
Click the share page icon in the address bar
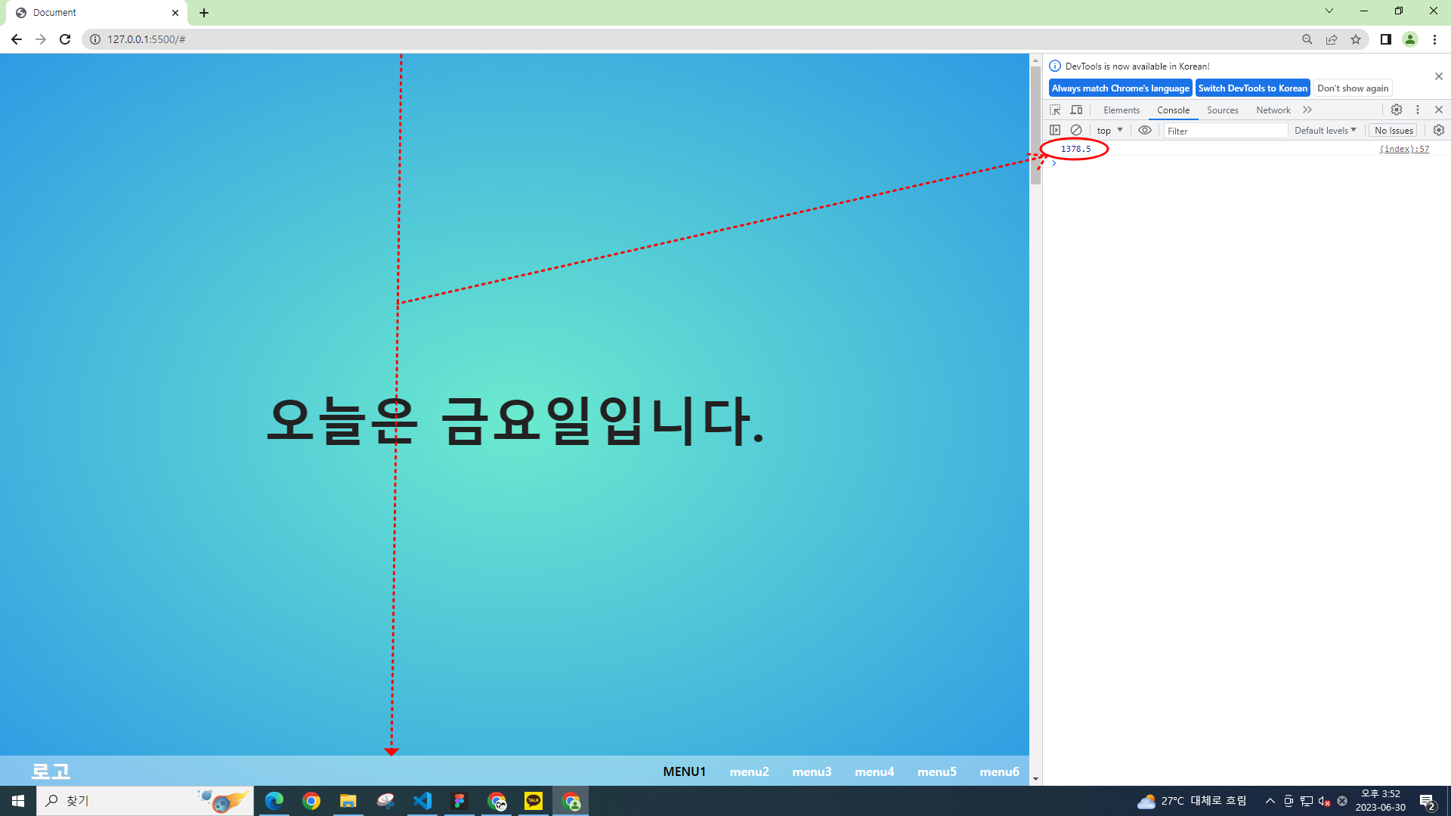pyautogui.click(x=1332, y=39)
